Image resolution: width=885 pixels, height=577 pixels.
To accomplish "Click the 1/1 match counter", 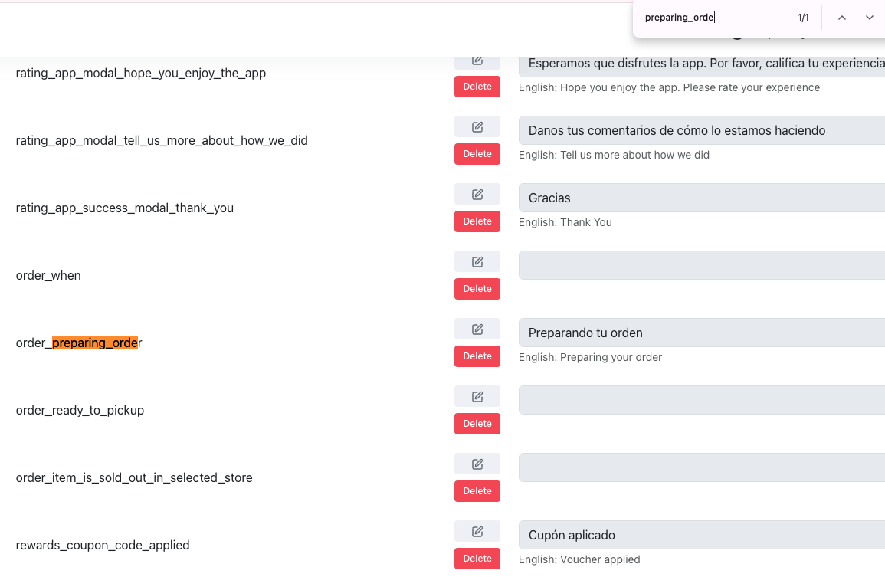I will pyautogui.click(x=802, y=18).
